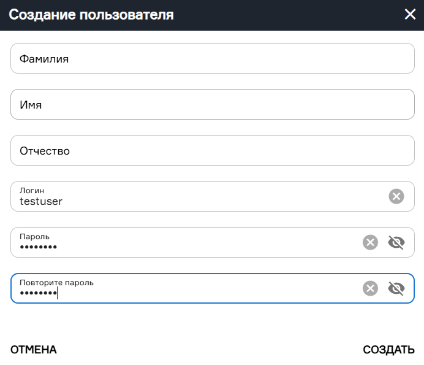Clear the Логин field with its X icon
This screenshot has width=424, height=365.
pyautogui.click(x=396, y=196)
